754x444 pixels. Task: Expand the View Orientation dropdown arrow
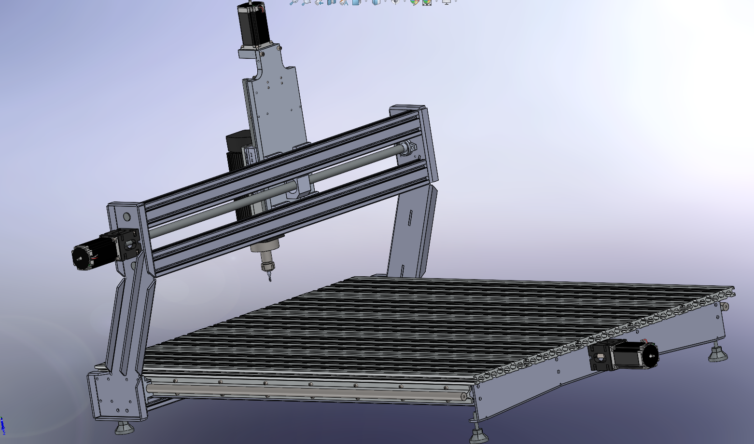[x=366, y=2]
